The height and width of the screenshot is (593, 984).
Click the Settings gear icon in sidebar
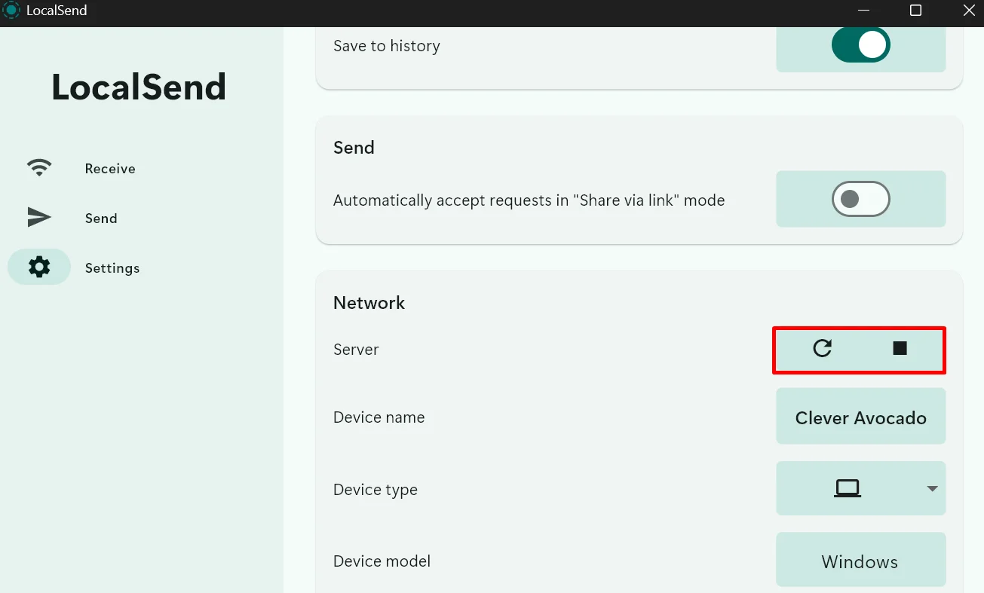tap(38, 267)
